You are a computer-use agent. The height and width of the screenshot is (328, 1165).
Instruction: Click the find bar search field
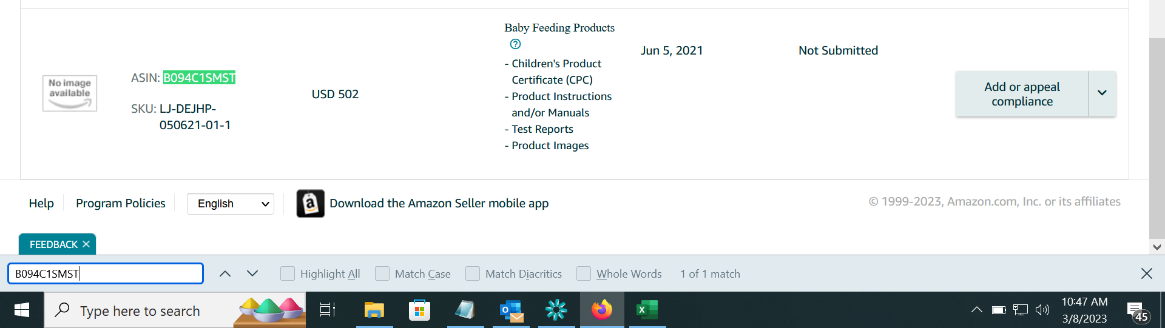tap(105, 273)
